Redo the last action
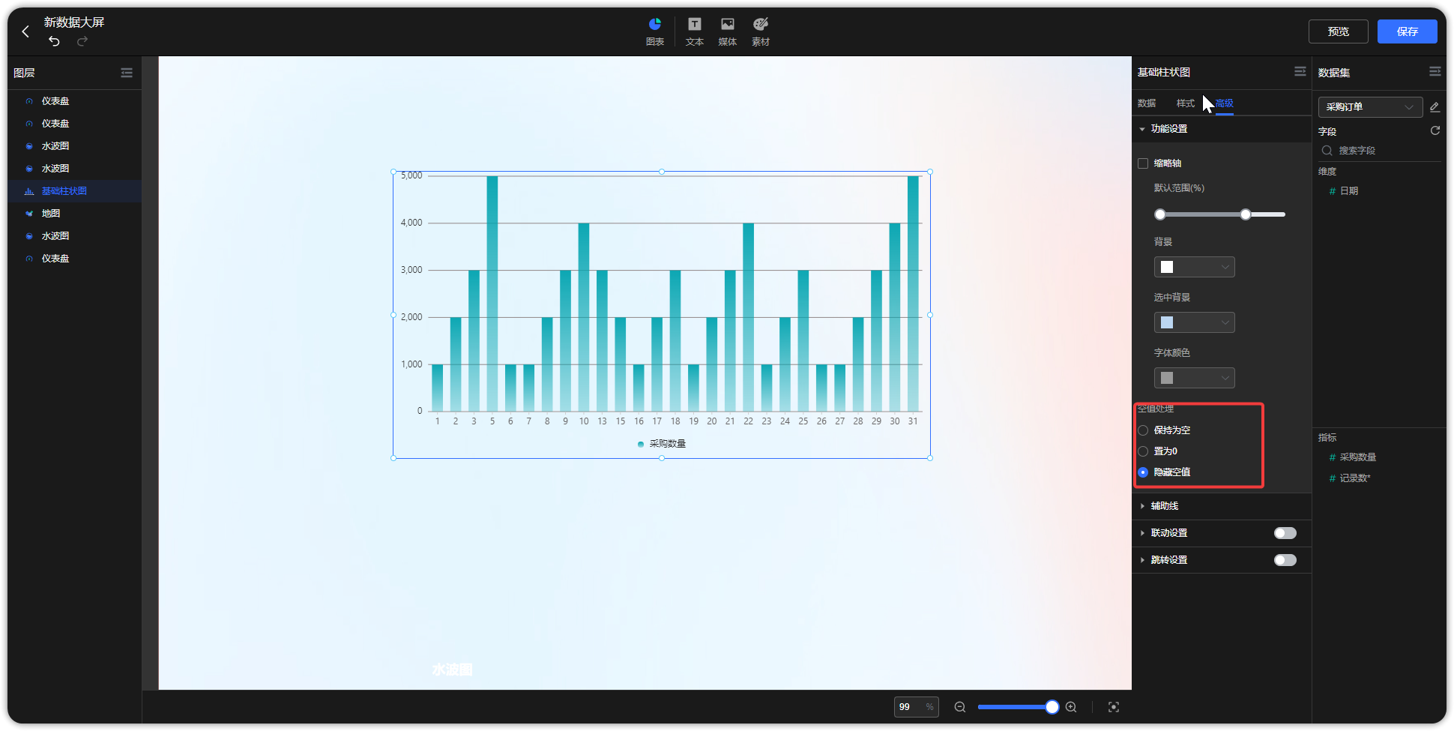The width and height of the screenshot is (1454, 731). 82,41
